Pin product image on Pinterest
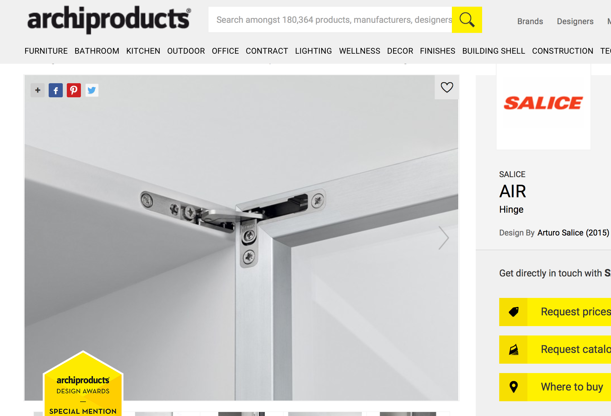This screenshot has height=416, width=611. tap(74, 90)
